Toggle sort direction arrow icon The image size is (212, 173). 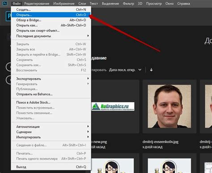coord(151,70)
